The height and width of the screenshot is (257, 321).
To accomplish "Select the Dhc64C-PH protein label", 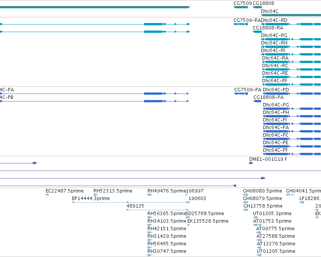I will 276,112.
